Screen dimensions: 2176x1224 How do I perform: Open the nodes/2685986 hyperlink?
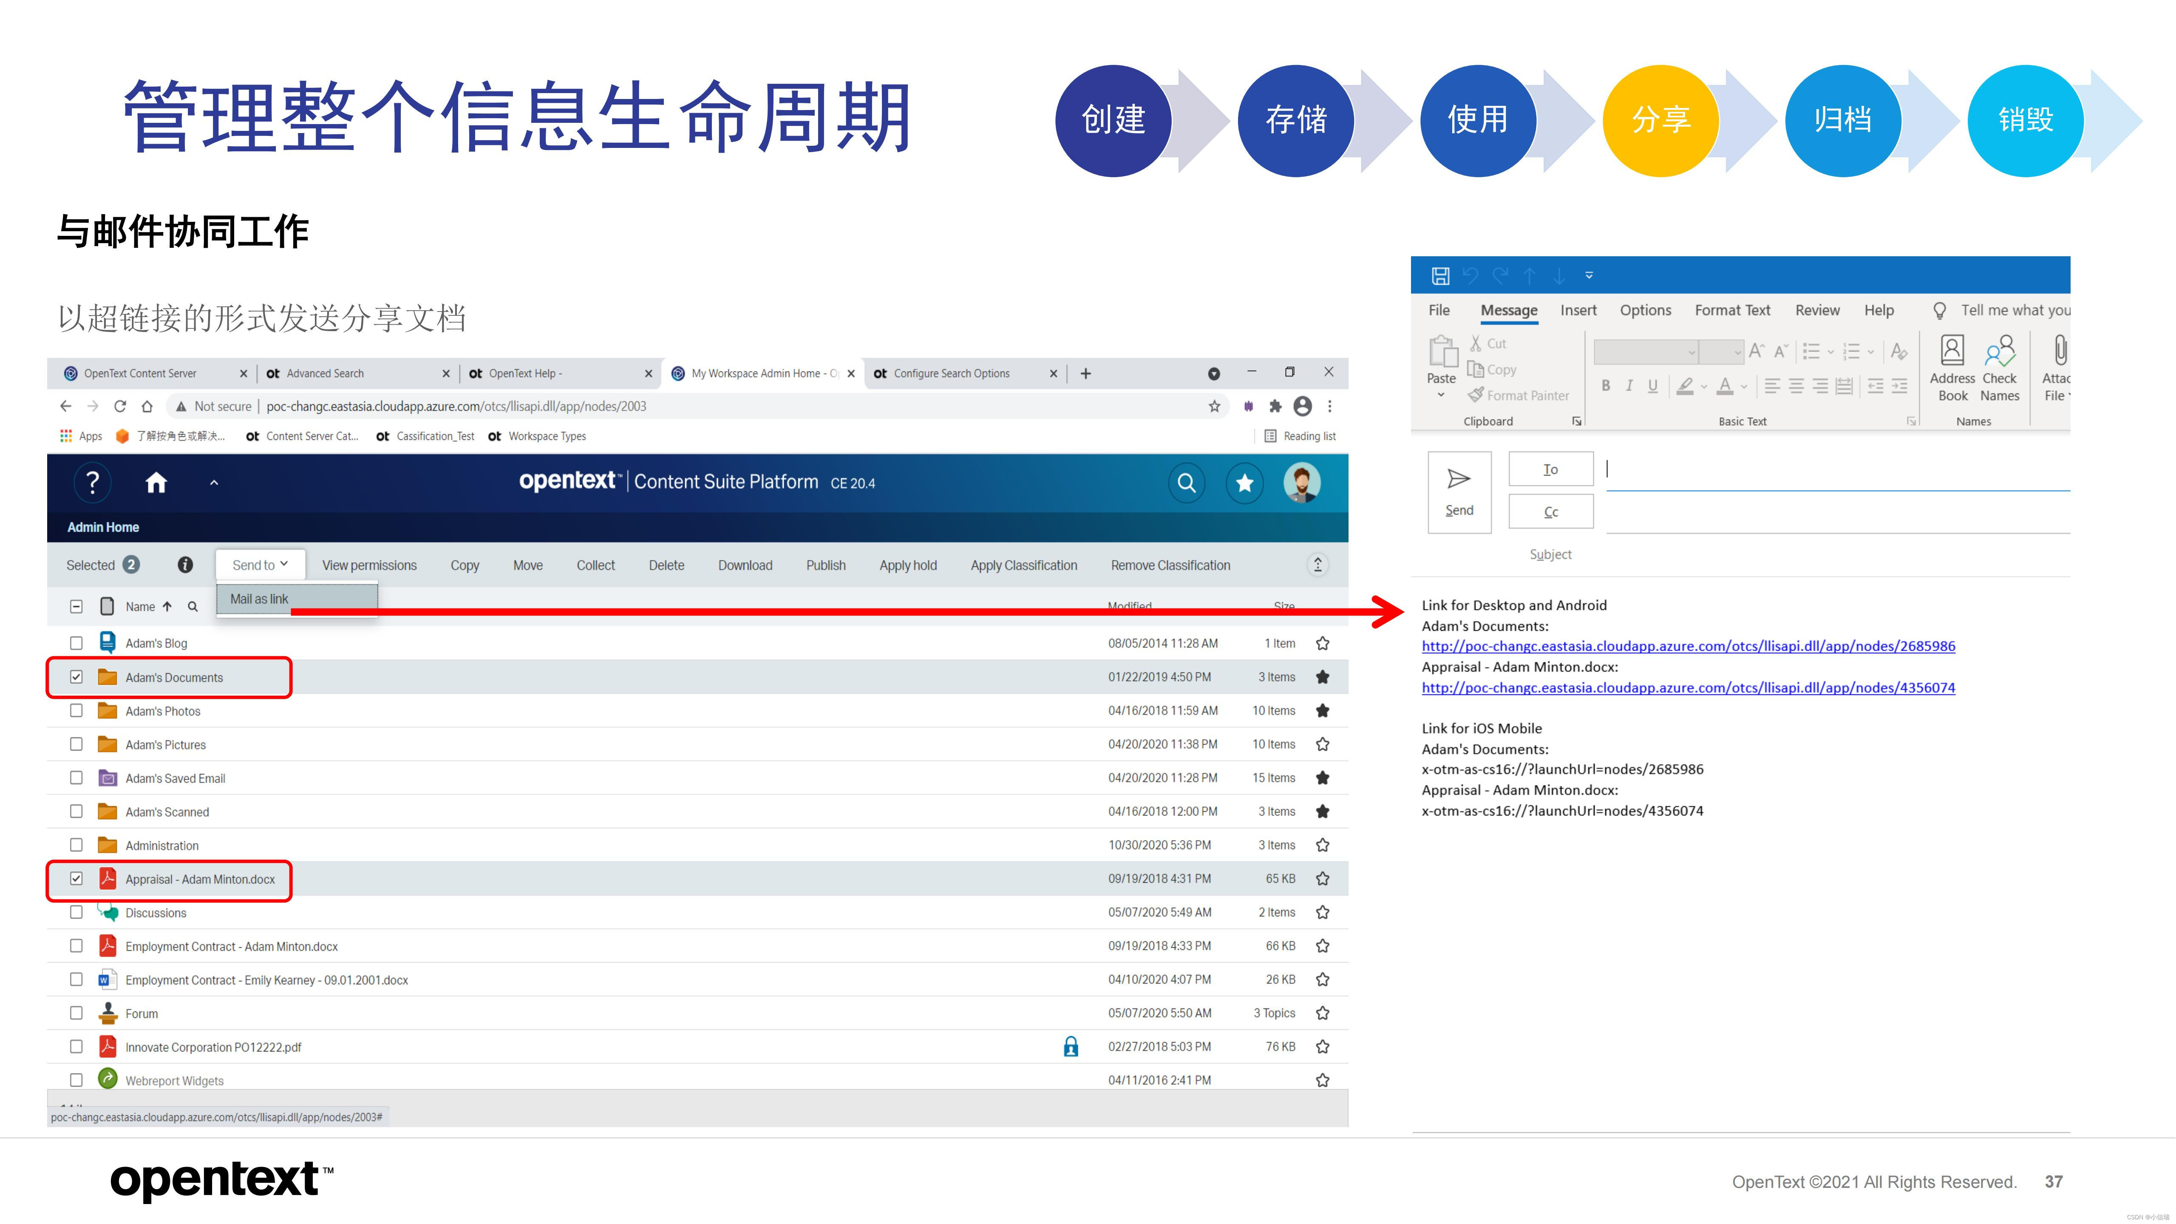(1688, 646)
